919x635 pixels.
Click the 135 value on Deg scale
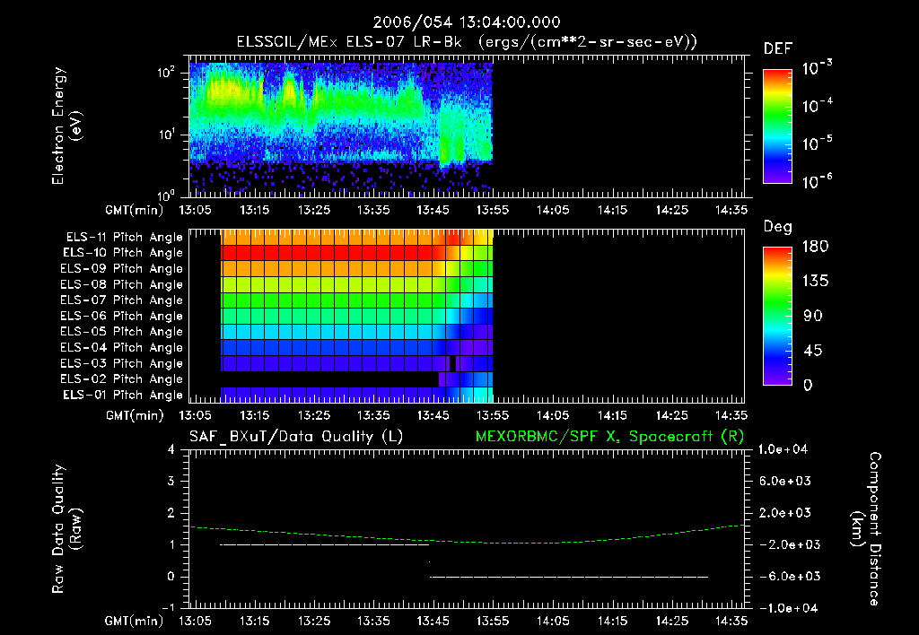coord(815,282)
